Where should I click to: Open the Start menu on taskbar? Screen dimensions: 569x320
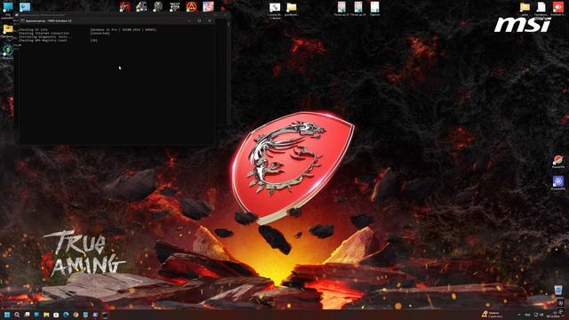(x=7, y=315)
